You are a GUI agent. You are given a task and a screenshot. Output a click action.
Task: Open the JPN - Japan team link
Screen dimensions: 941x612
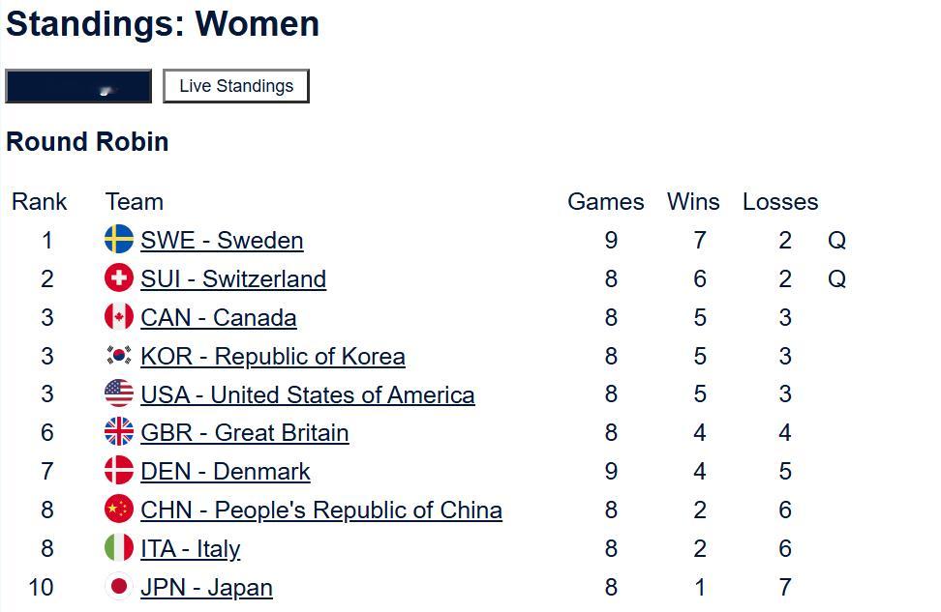tap(206, 588)
